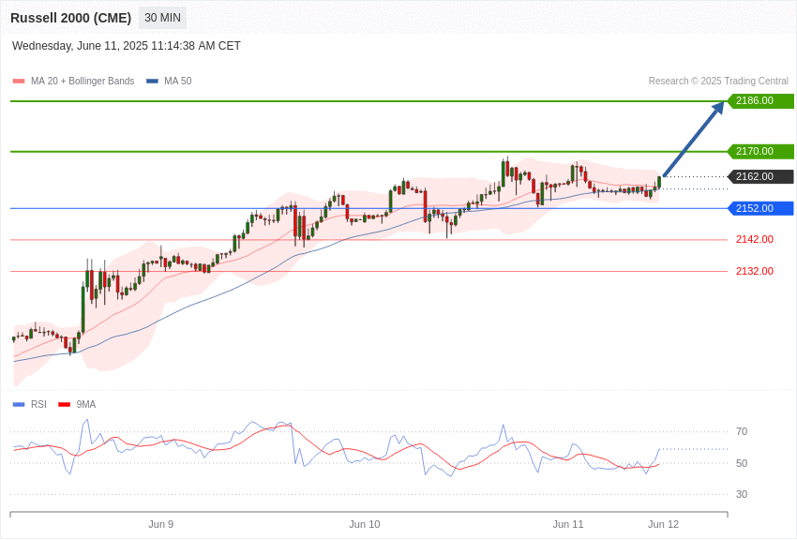797x540 pixels.
Task: Click the RSI 70 level label
Action: pos(742,432)
